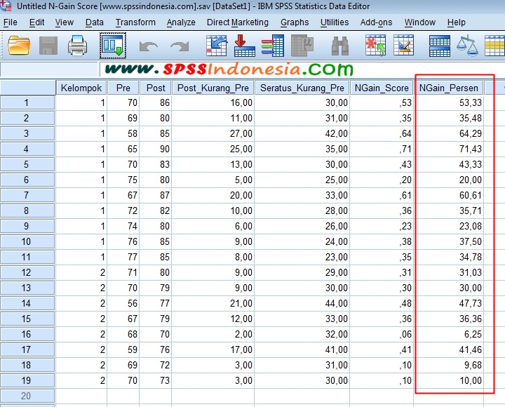The height and width of the screenshot is (407, 505).
Task: Click NGain_Persen cell with value 53,33
Action: [448, 102]
